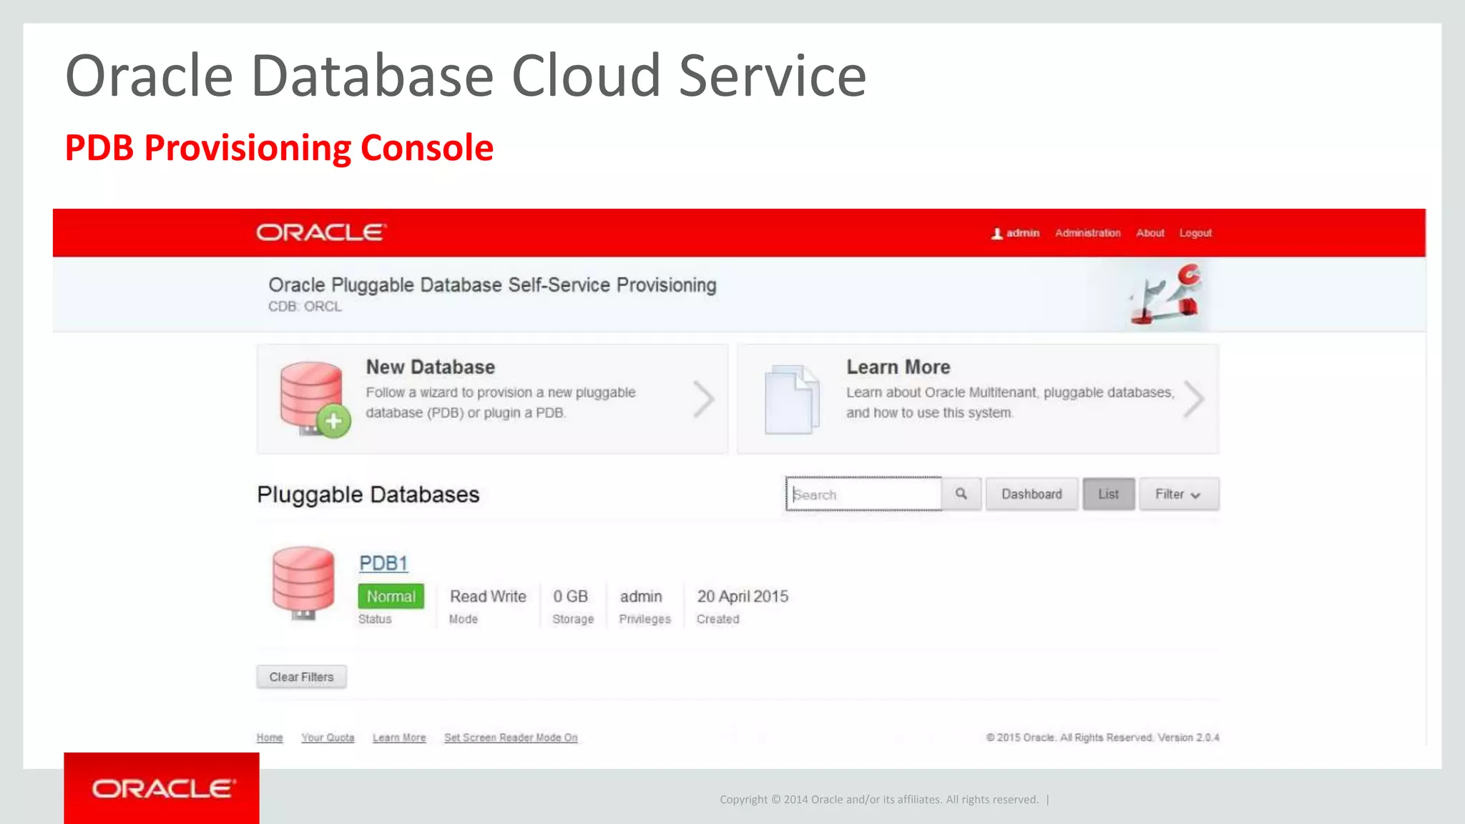
Task: Switch to List view
Action: click(x=1108, y=494)
